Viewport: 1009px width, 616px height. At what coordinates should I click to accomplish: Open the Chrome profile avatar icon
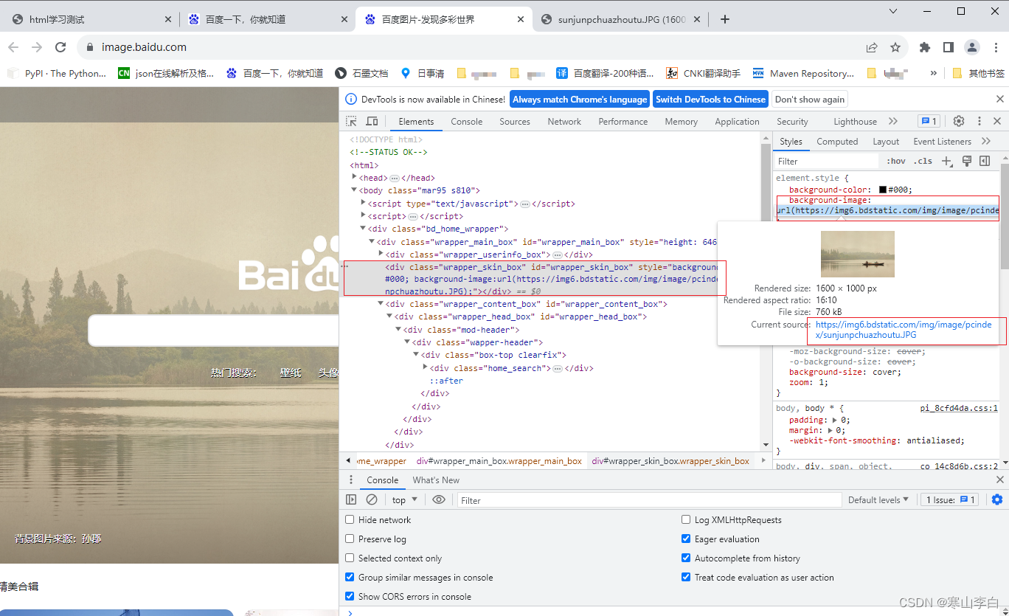[972, 47]
